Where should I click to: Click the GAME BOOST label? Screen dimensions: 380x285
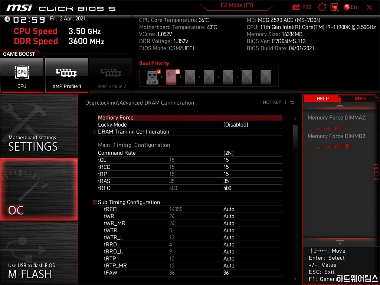pos(19,54)
